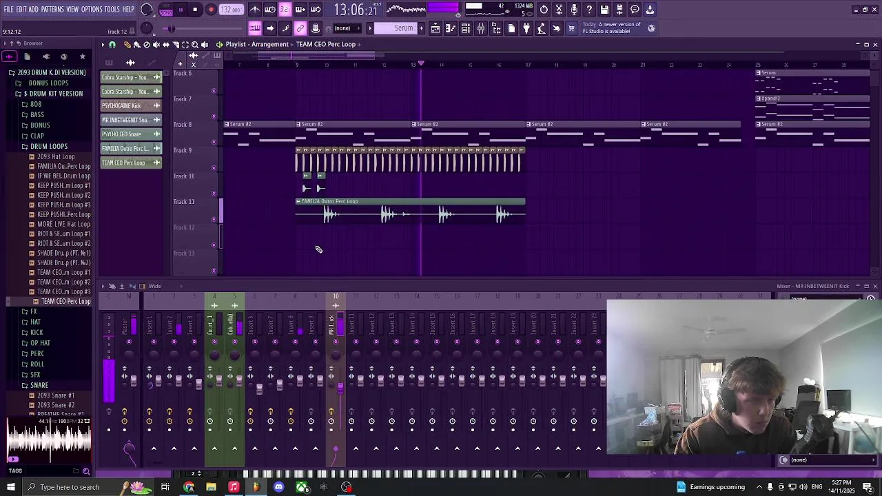The image size is (882, 496).
Task: Collapse the DRUM LOOPS folder
Action: (49, 146)
